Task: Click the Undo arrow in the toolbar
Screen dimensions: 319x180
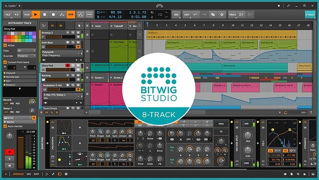Action: point(195,14)
